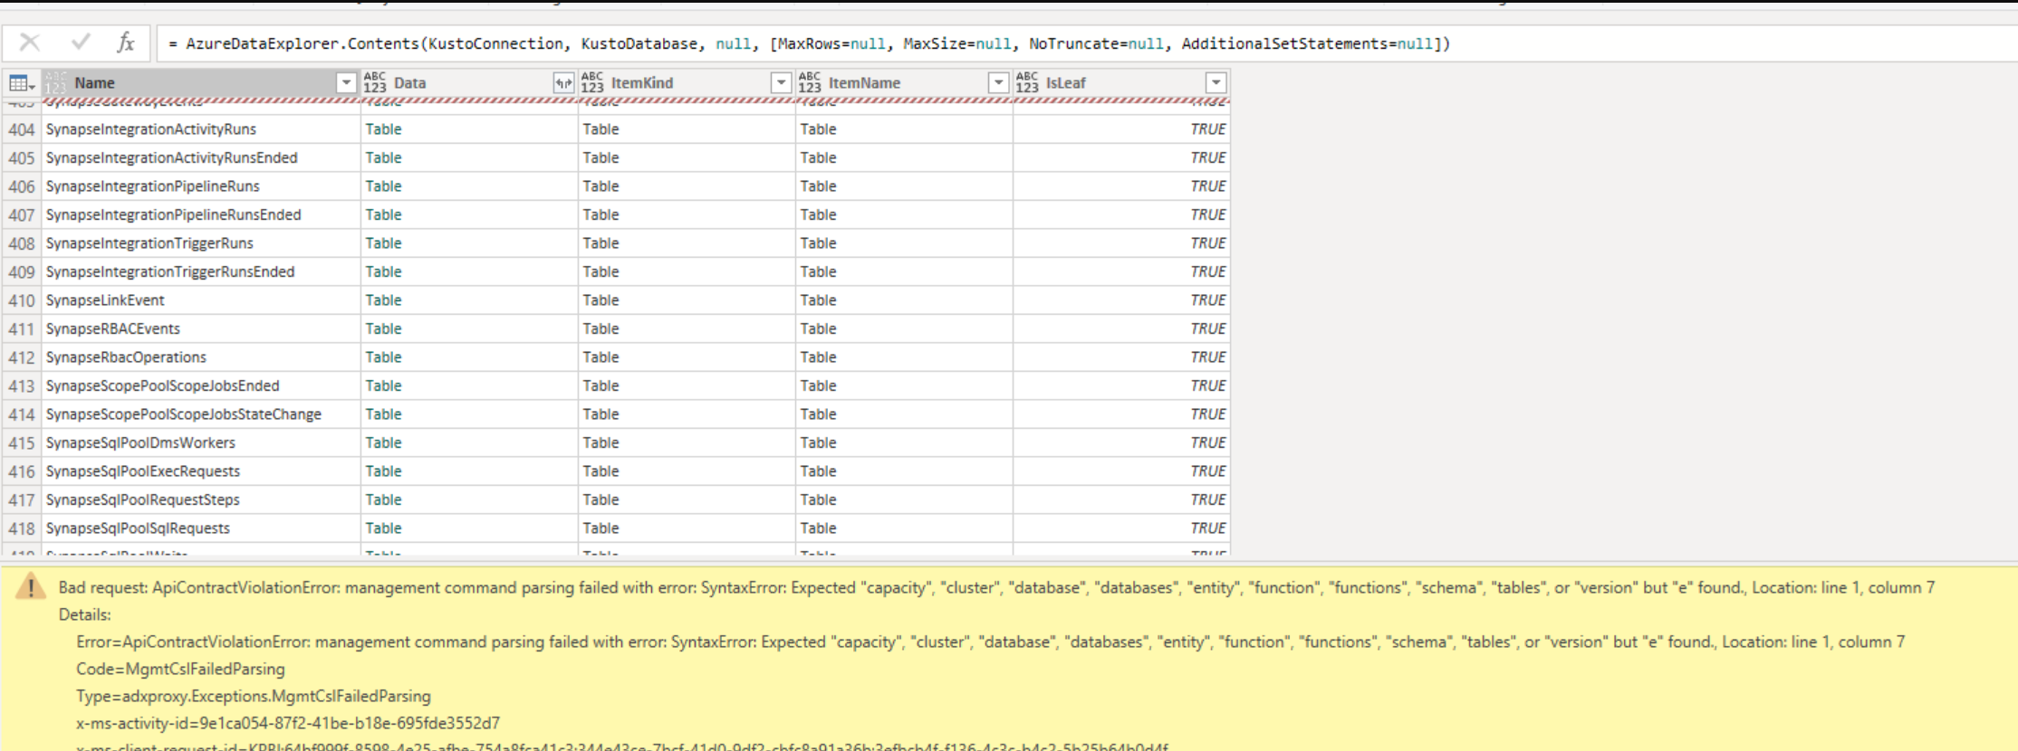Click inside the formula bar input

click(1087, 43)
